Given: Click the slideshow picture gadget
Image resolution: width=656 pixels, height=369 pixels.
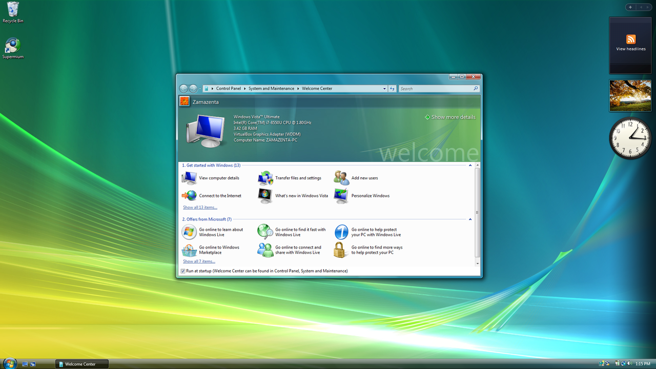Looking at the screenshot, I should coord(630,96).
